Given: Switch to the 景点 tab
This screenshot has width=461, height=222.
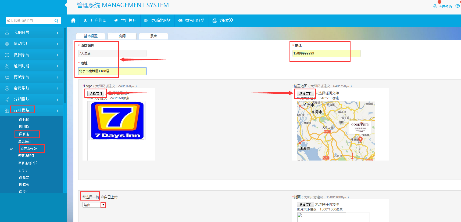Looking at the screenshot, I should pos(153,36).
